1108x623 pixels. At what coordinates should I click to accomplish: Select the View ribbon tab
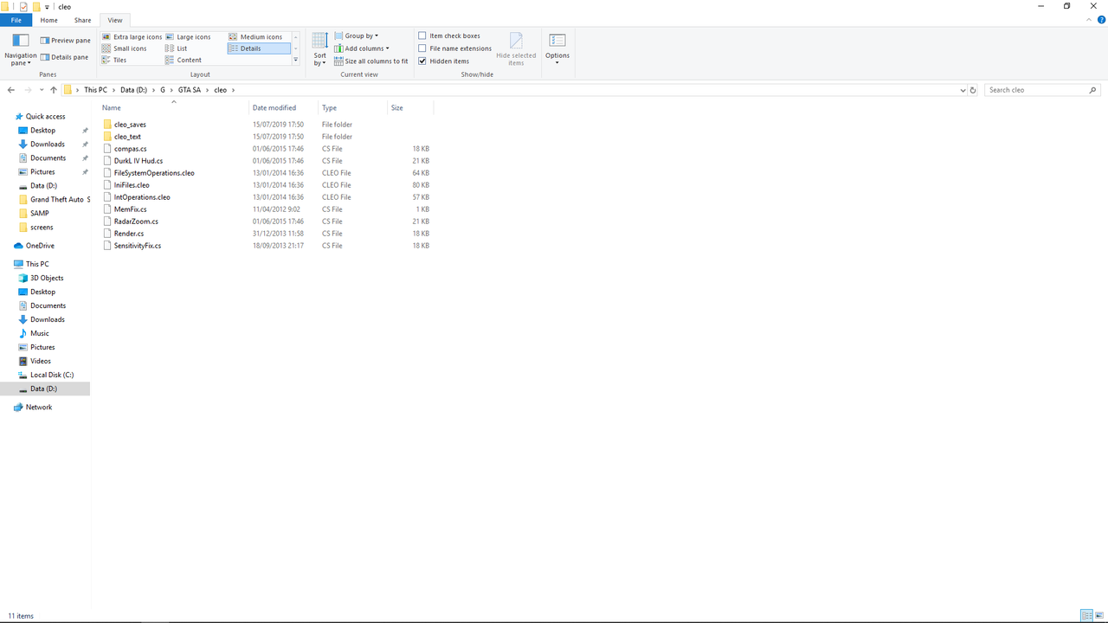tap(115, 20)
